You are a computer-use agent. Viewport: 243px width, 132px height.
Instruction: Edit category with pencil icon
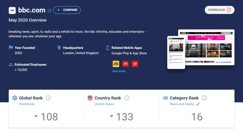(x=198, y=104)
